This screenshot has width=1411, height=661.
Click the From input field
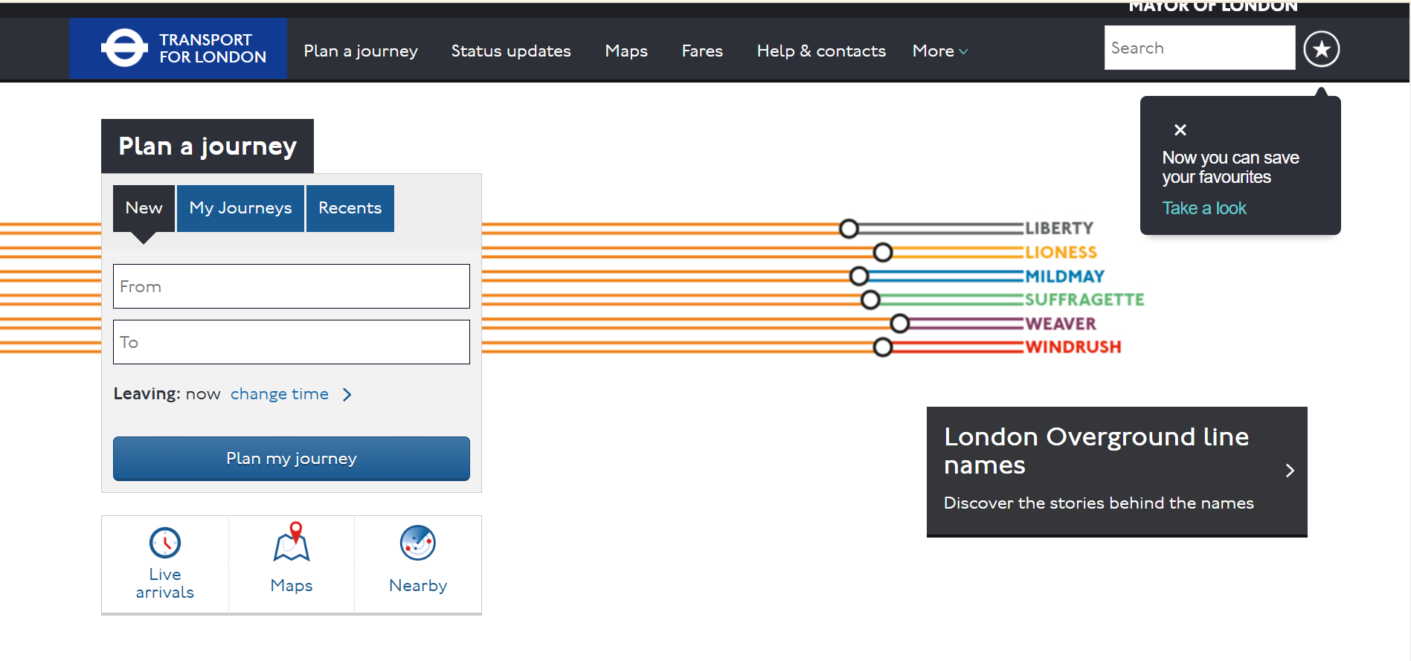[x=292, y=286]
